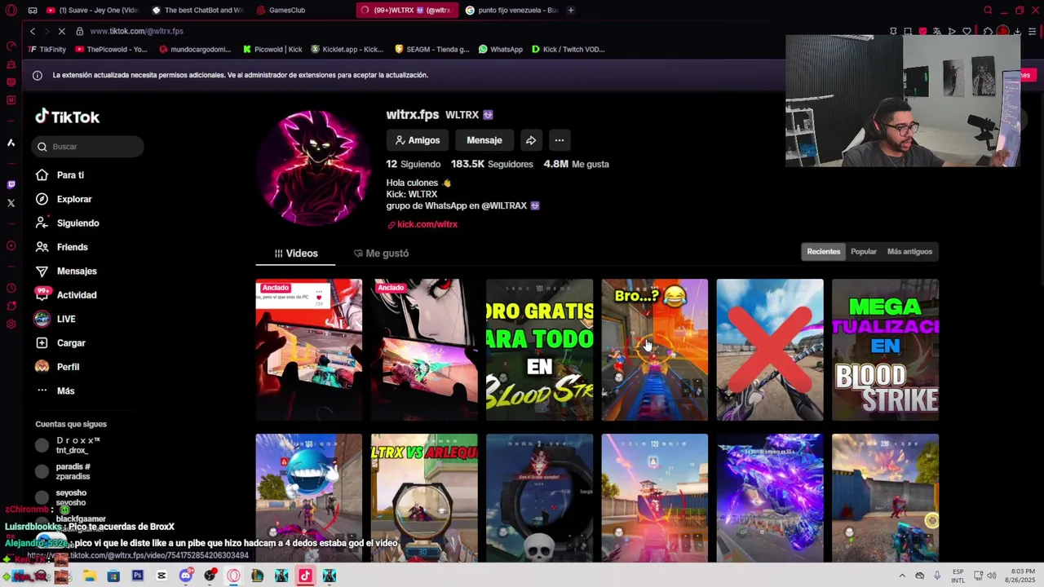1044x587 pixels.
Task: Open Easy Setup sliders icon
Action: [1033, 31]
